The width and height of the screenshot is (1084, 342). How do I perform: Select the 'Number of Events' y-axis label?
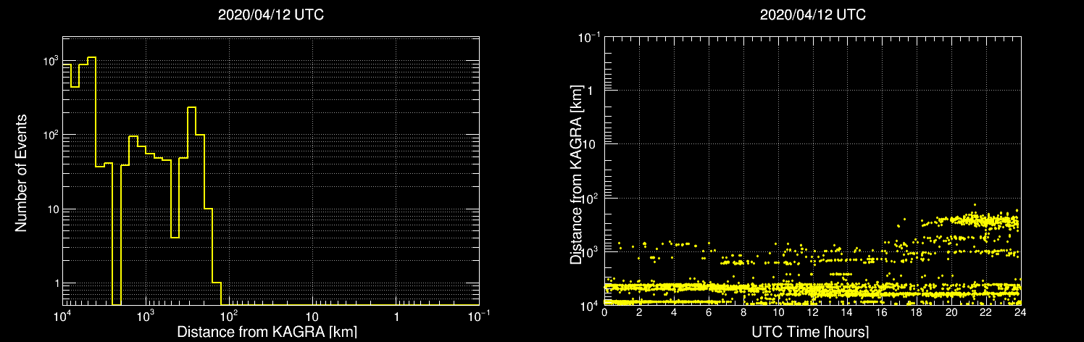pos(21,172)
